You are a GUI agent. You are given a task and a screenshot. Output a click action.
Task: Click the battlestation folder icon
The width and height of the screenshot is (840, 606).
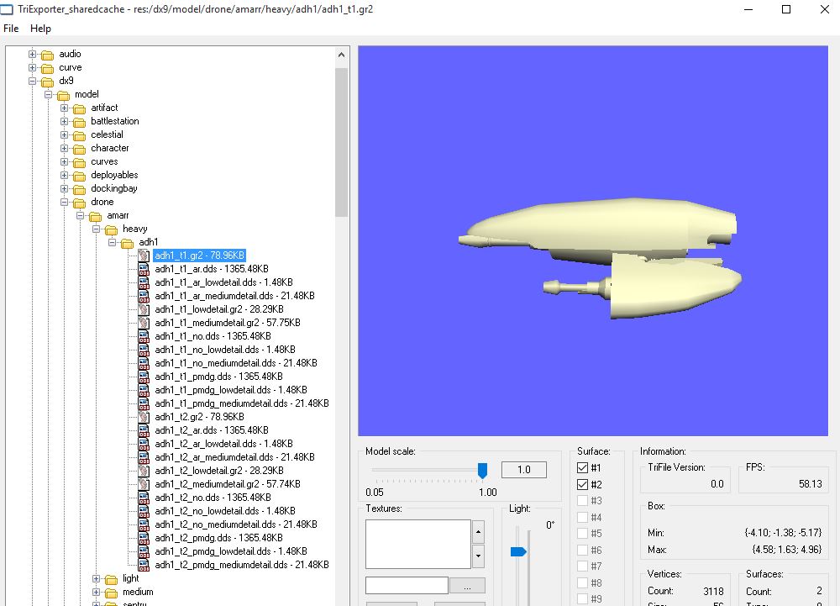79,122
